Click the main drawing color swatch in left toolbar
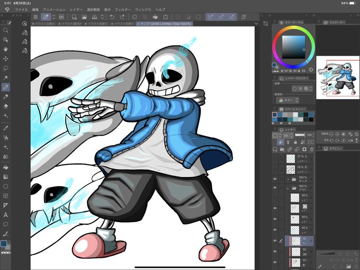This screenshot has width=360, height=270. pyautogui.click(x=4, y=243)
